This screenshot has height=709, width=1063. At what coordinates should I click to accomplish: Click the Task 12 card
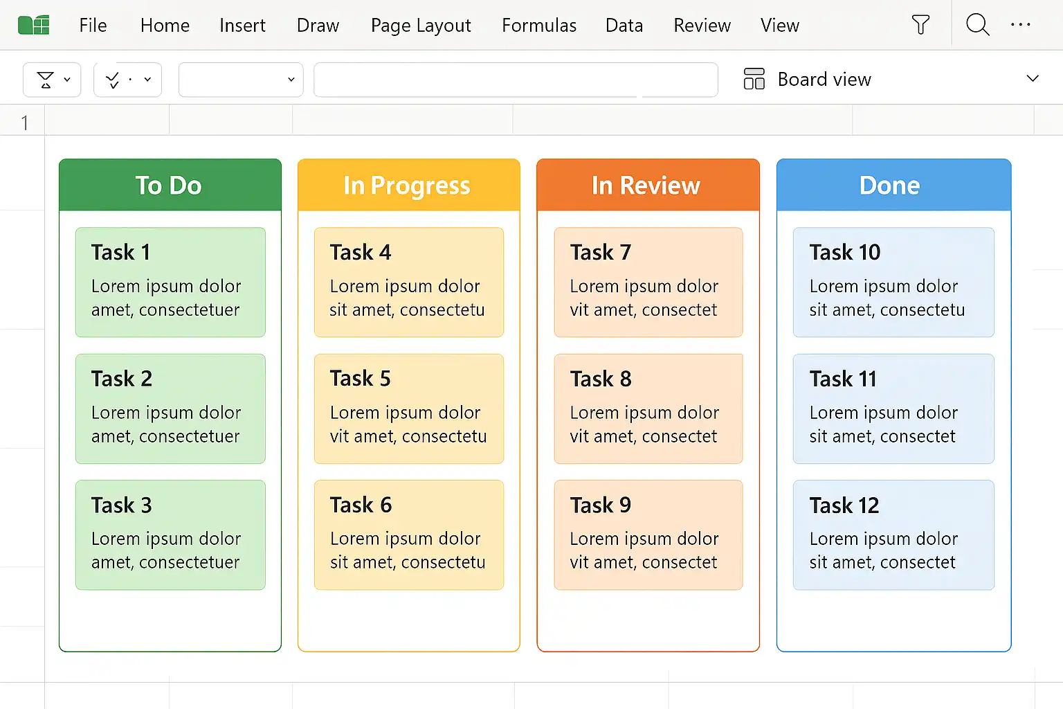tap(893, 535)
